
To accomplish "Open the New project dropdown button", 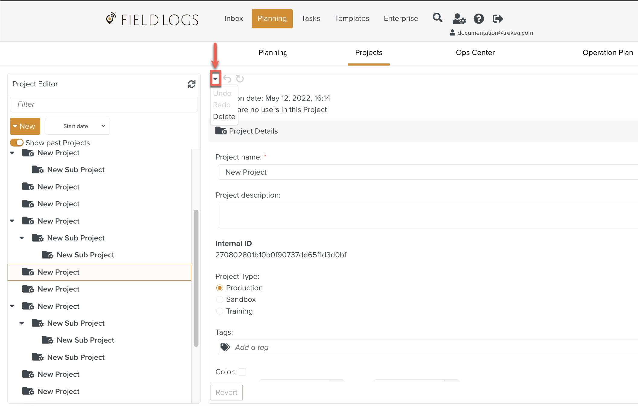I will click(x=25, y=126).
